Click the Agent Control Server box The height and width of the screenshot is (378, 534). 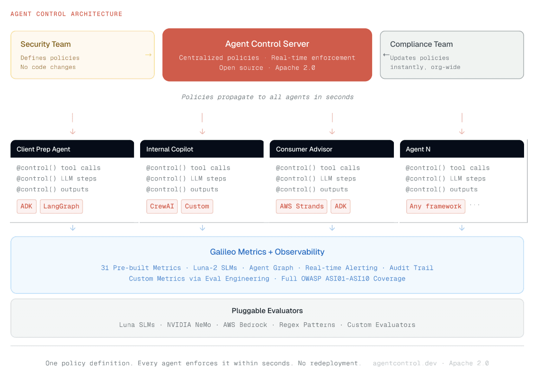267,55
